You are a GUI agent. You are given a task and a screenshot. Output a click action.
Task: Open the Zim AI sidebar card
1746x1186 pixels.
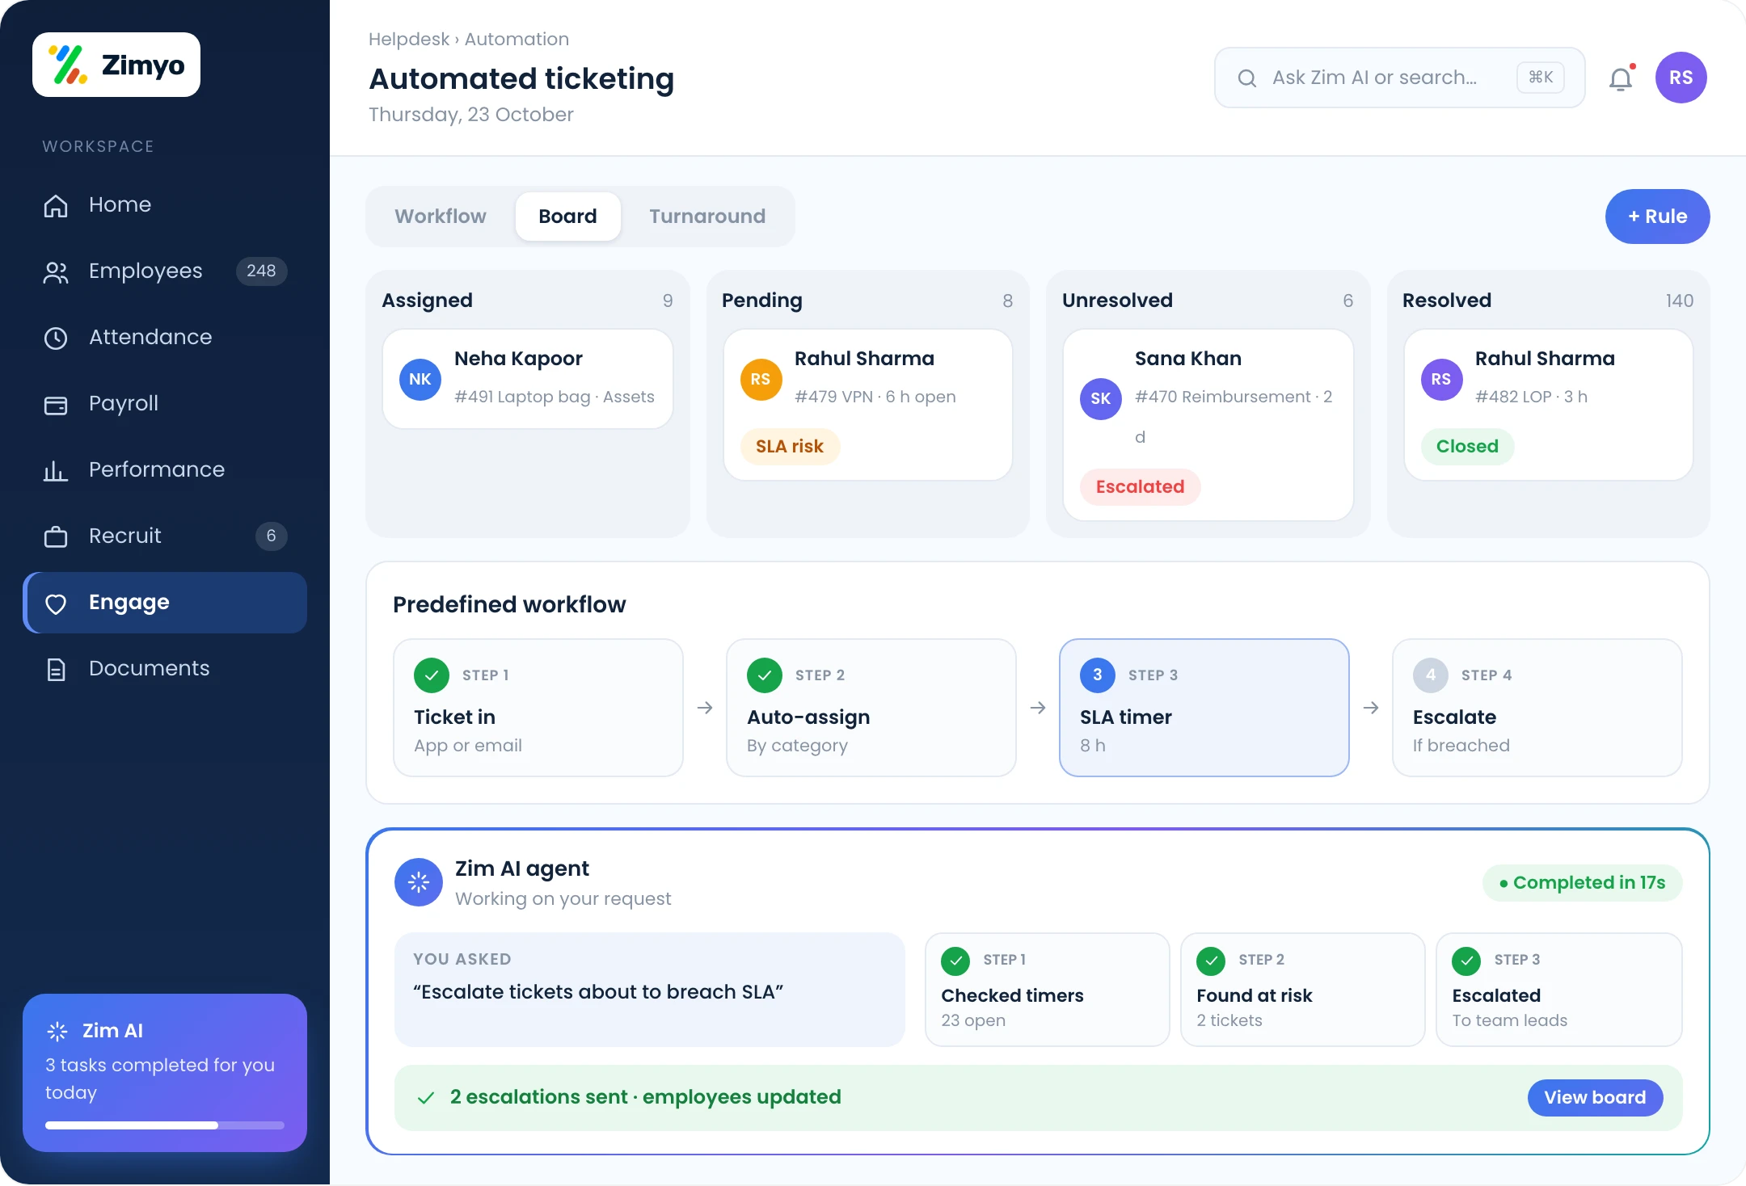pos(165,1073)
